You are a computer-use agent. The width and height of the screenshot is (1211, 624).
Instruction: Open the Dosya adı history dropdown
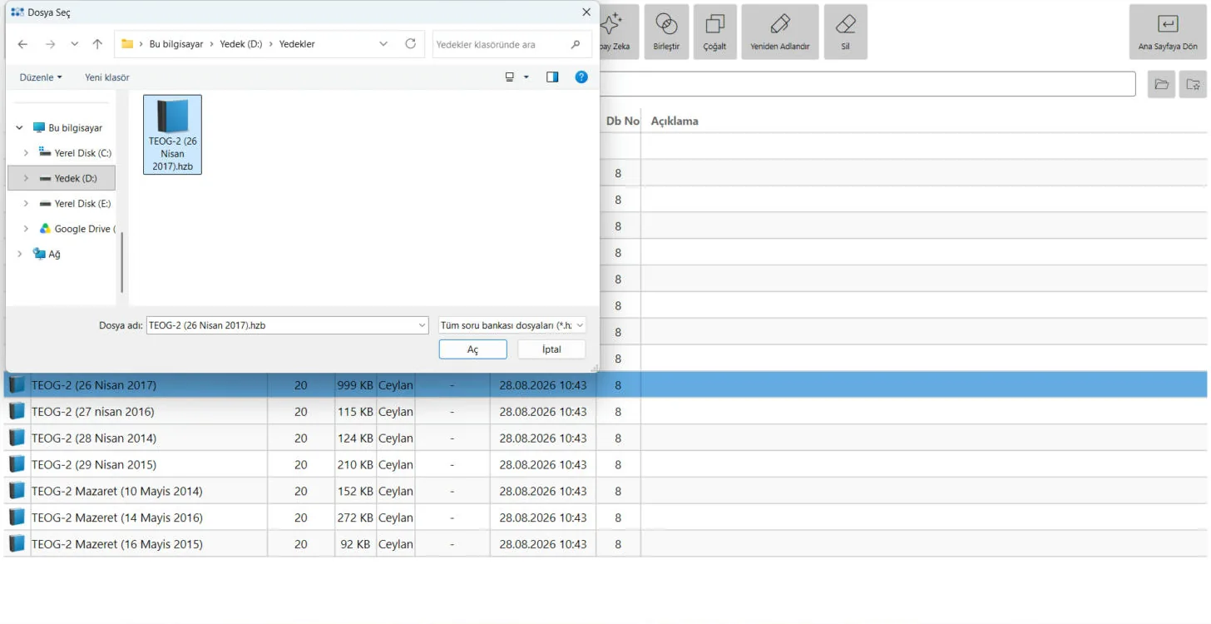tap(423, 325)
